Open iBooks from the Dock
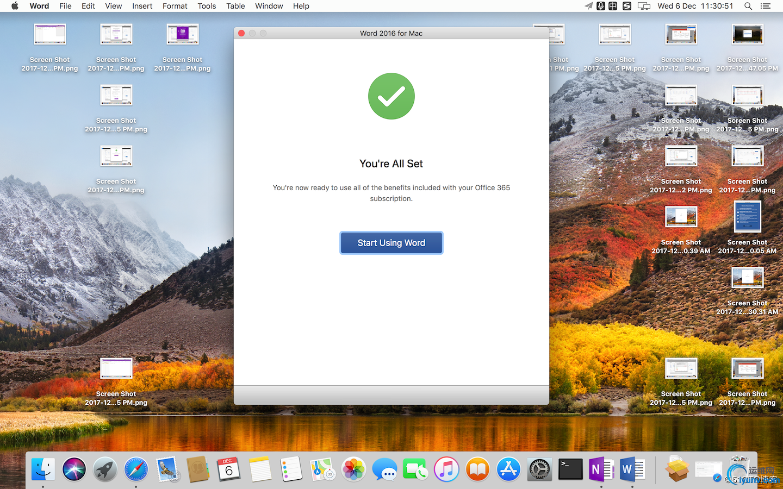Image resolution: width=783 pixels, height=489 pixels. tap(477, 469)
